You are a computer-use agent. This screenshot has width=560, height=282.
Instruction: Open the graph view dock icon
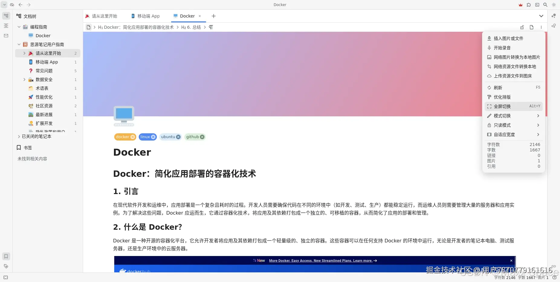coord(554,16)
